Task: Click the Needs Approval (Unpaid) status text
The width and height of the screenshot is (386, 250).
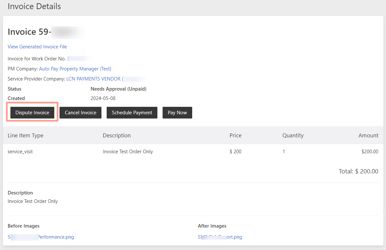Action: [118, 89]
